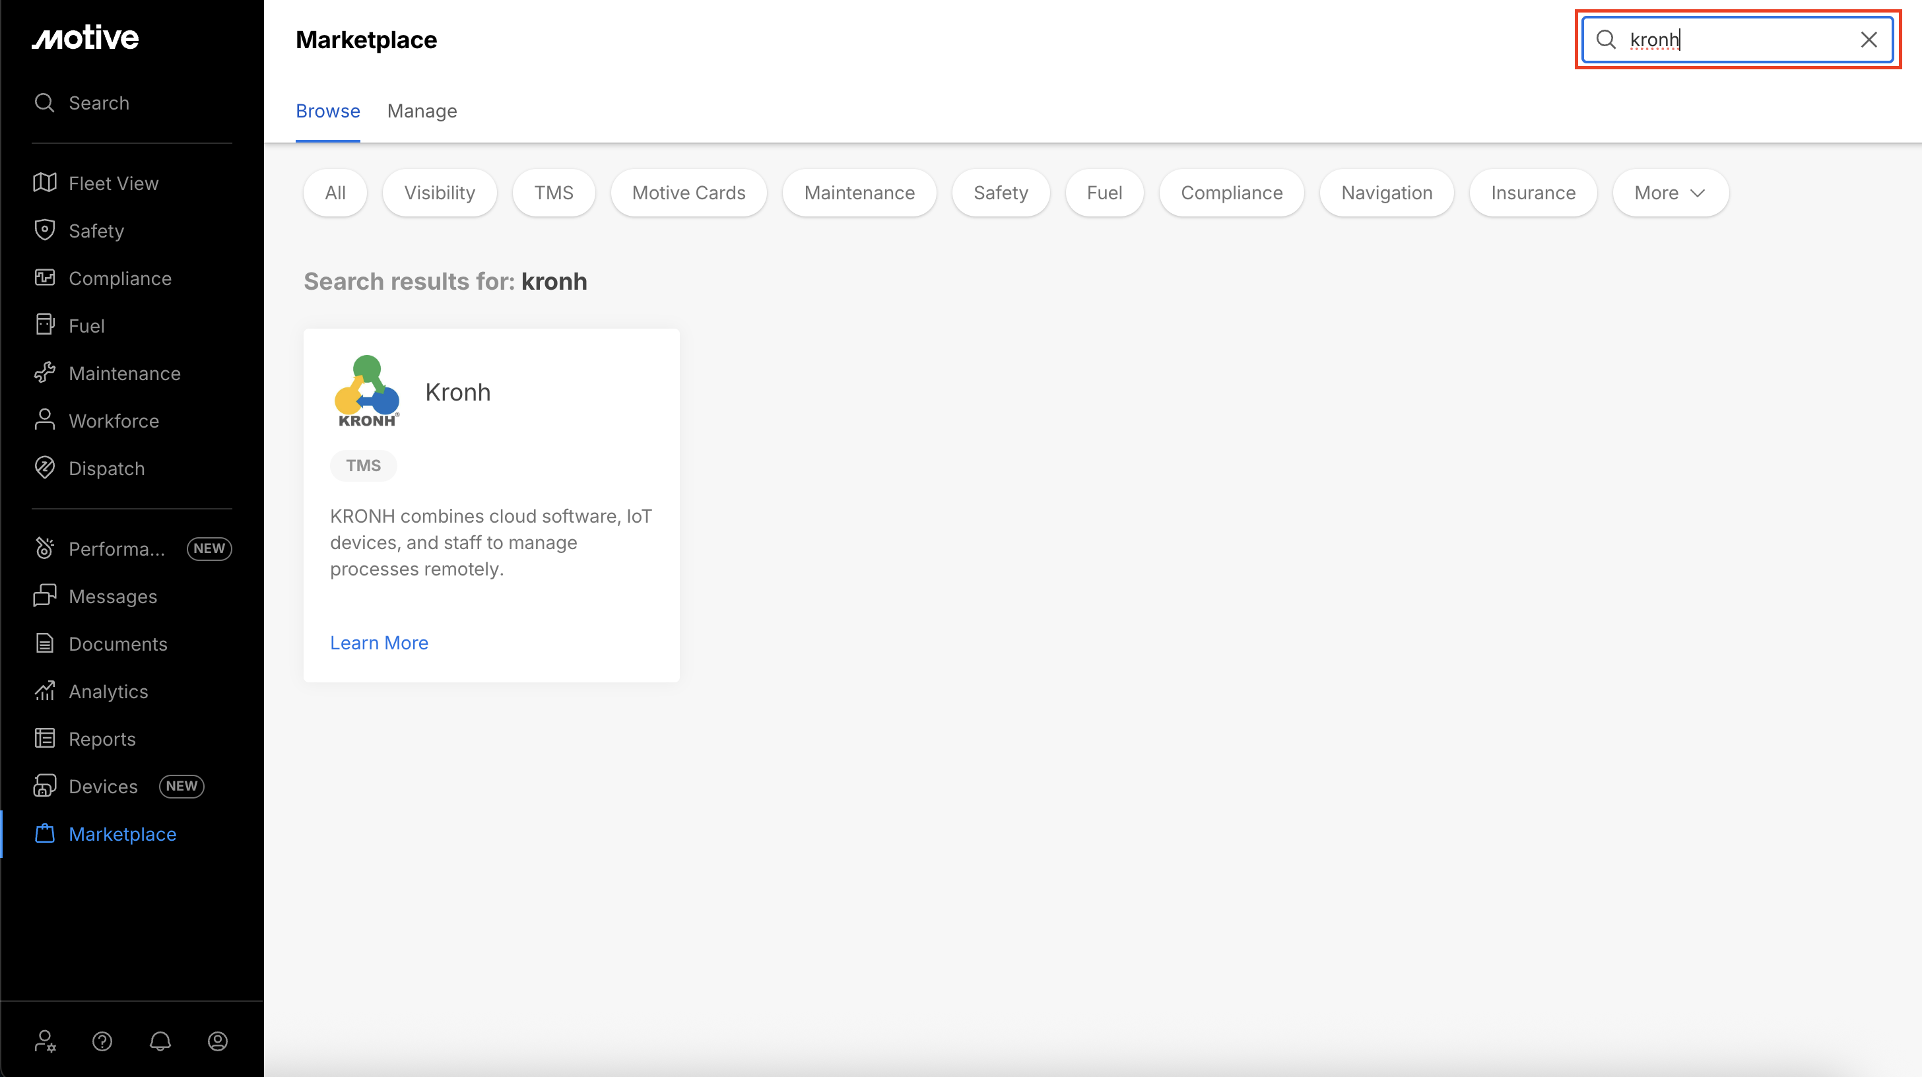Open the help question mark icon
Image resolution: width=1922 pixels, height=1077 pixels.
(102, 1041)
